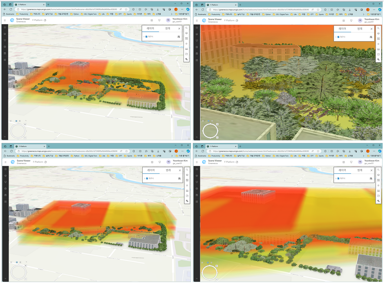Screen dimensions: 385x285
Task: Expand the dark sidebar with the double chevron in the top-left window
Action: (5, 137)
